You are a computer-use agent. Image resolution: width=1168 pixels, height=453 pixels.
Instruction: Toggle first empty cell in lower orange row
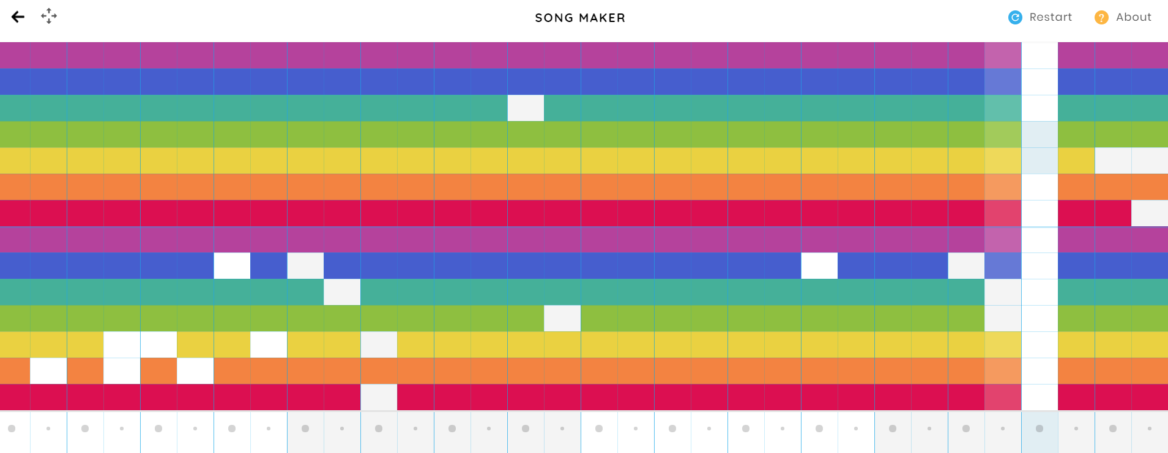coord(48,371)
